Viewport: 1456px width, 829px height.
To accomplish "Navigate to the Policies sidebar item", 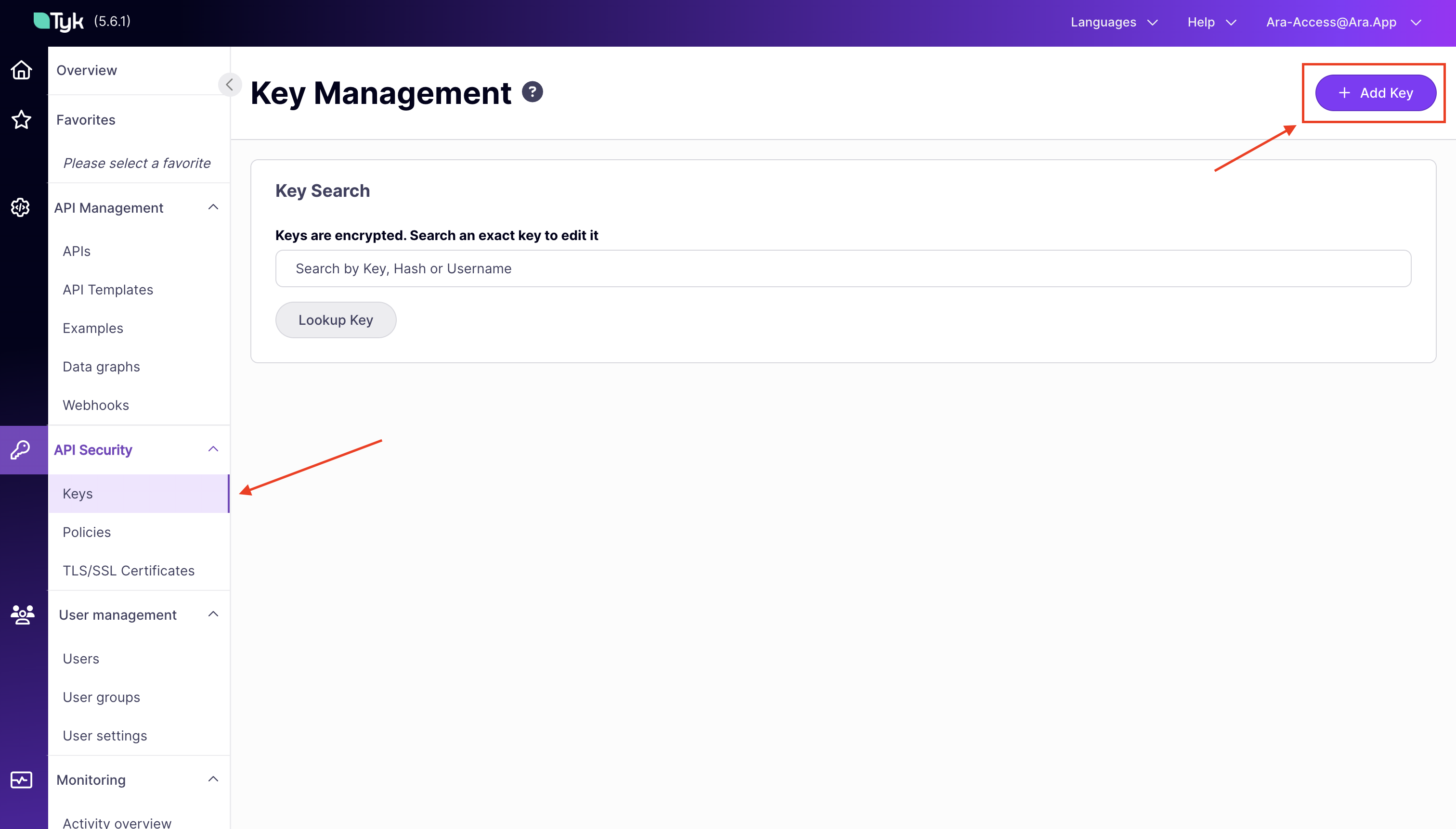I will coord(87,532).
